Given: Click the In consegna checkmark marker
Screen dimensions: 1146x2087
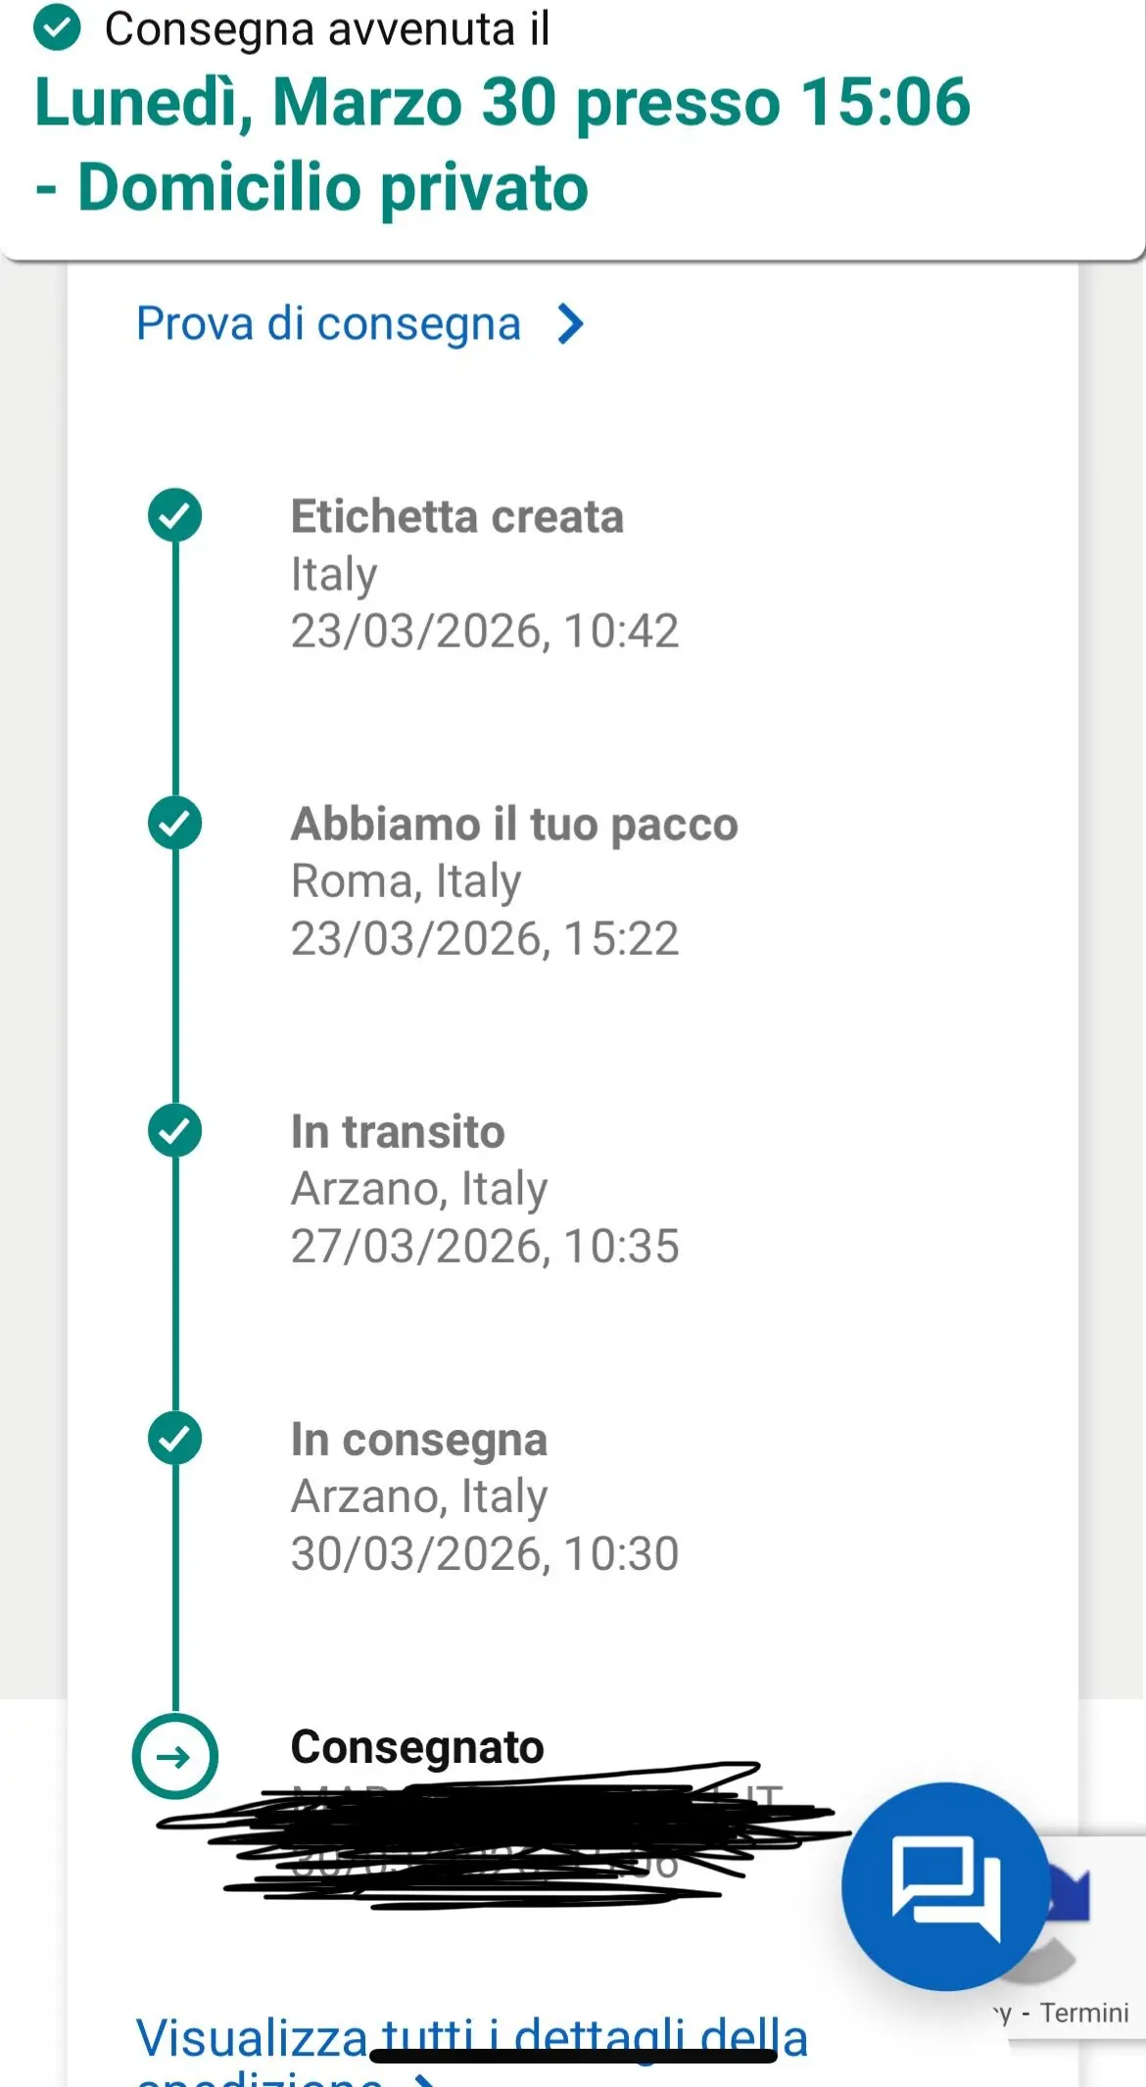Looking at the screenshot, I should pos(175,1438).
